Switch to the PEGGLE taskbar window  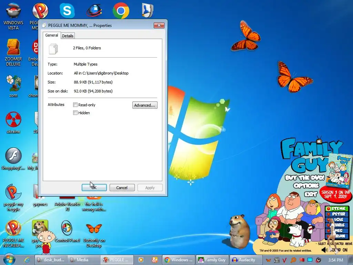117,260
